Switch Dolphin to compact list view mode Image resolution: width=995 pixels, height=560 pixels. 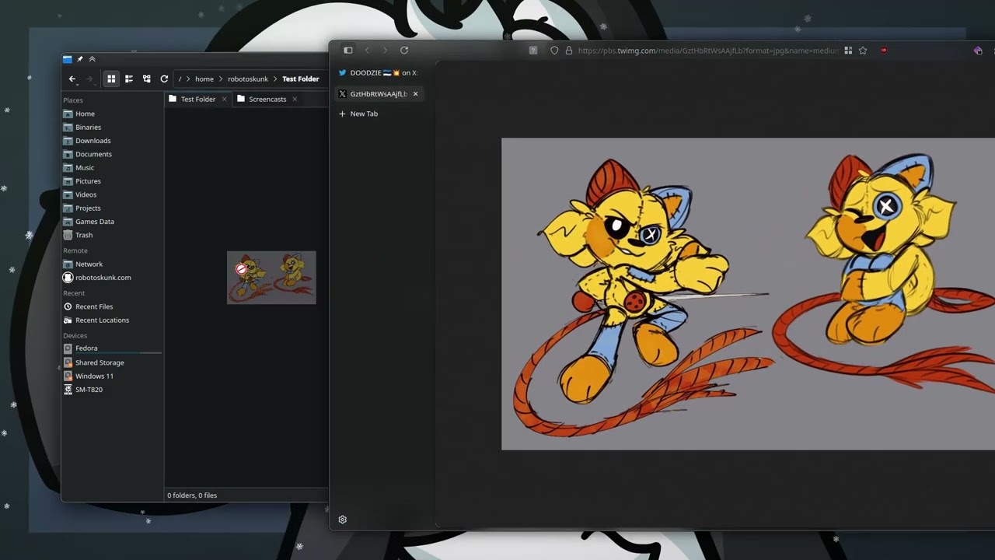pyautogui.click(x=129, y=79)
